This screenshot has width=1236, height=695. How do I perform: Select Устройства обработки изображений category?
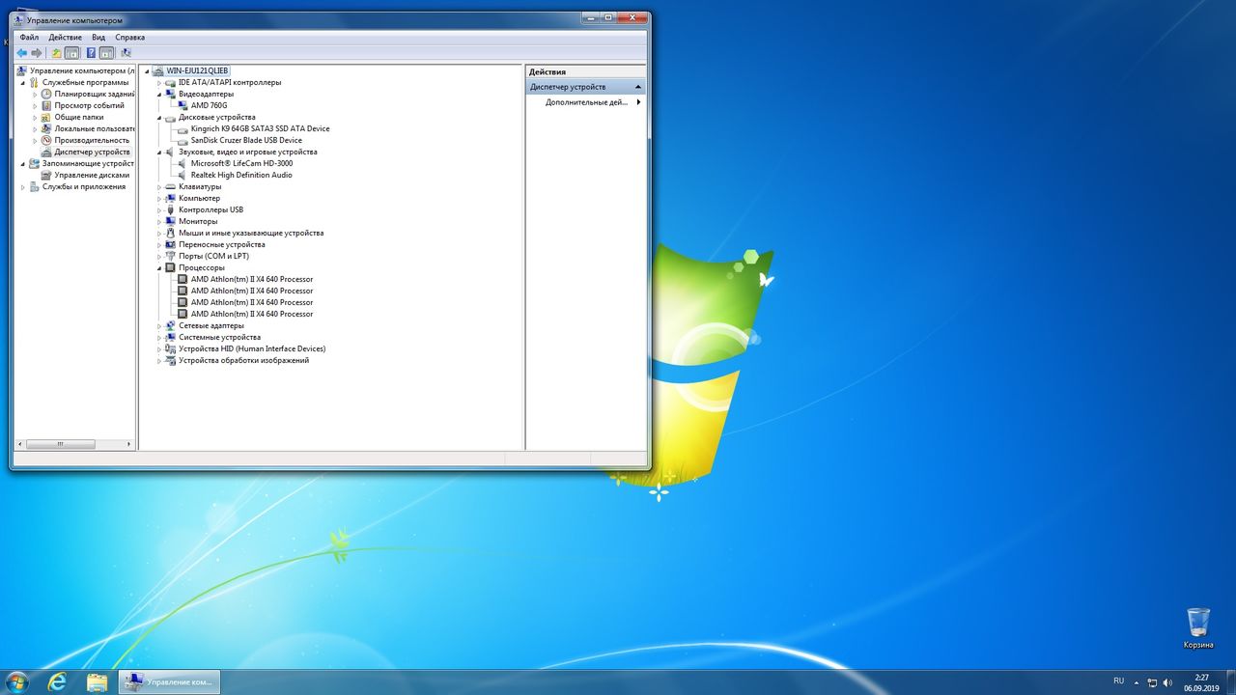243,360
